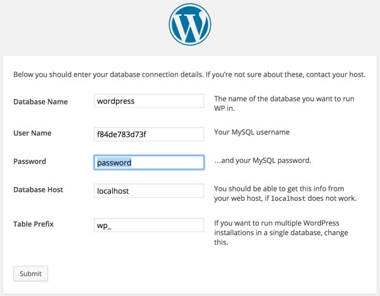The image size is (380, 296).
Task: Click the Database Host input field
Action: 149,191
